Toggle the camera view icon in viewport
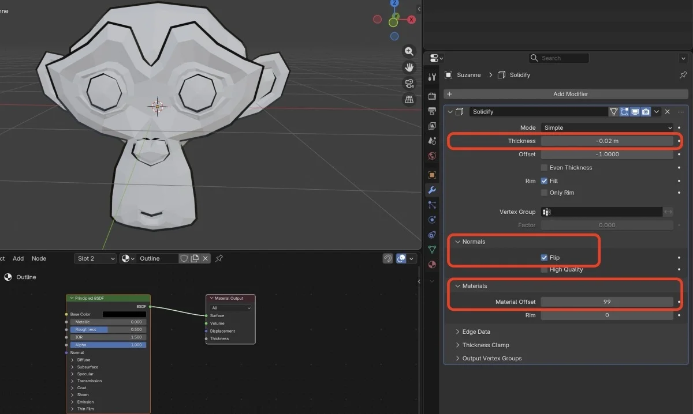The image size is (693, 414). [x=409, y=84]
